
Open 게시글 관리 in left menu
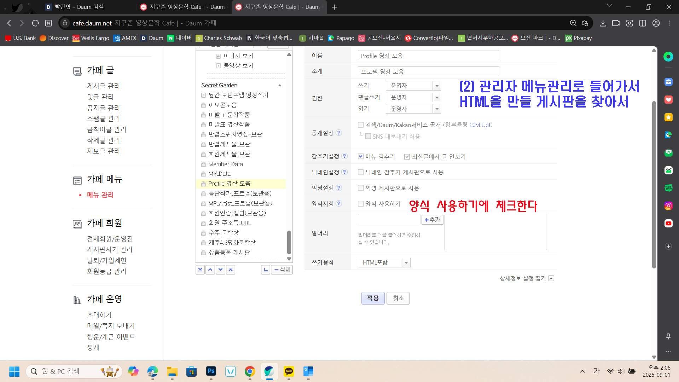click(103, 86)
